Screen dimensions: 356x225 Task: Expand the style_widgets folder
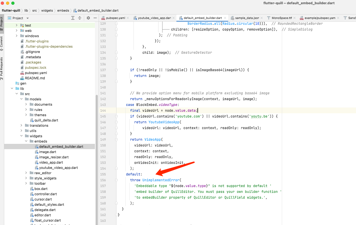point(26,178)
